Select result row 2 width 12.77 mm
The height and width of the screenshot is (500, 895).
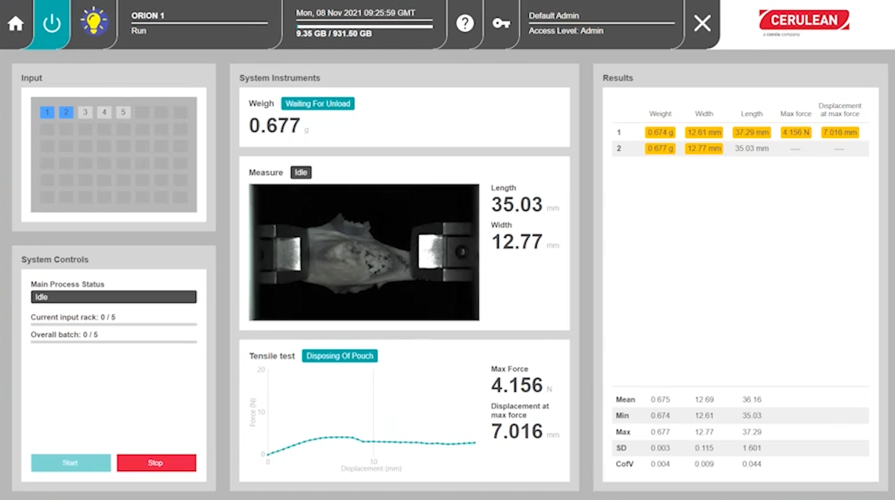(704, 149)
